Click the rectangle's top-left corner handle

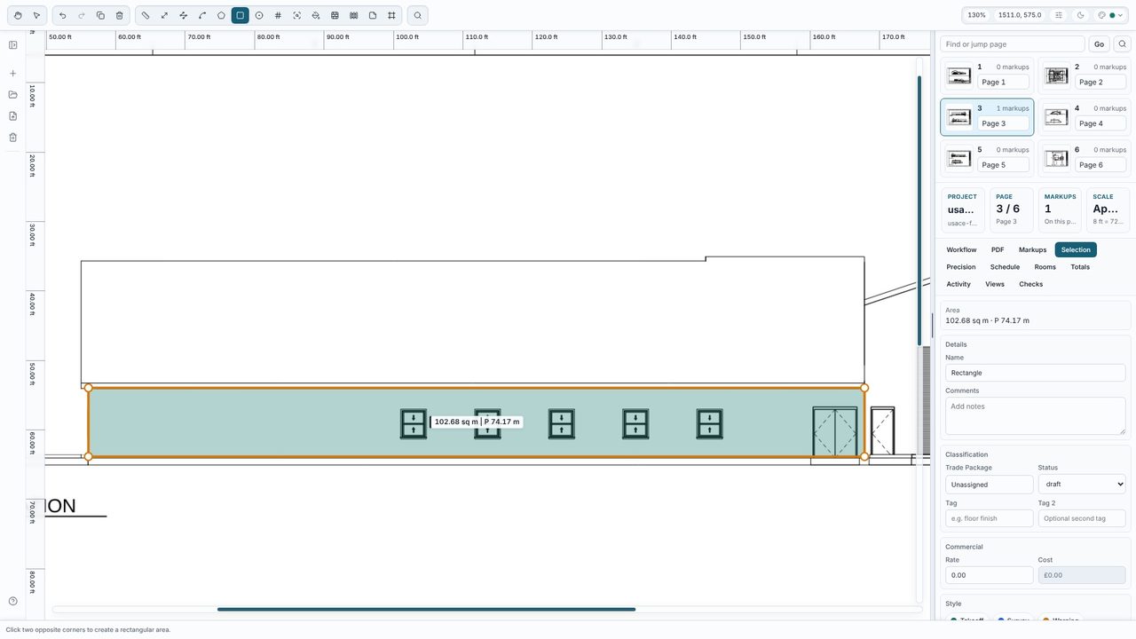pos(88,388)
